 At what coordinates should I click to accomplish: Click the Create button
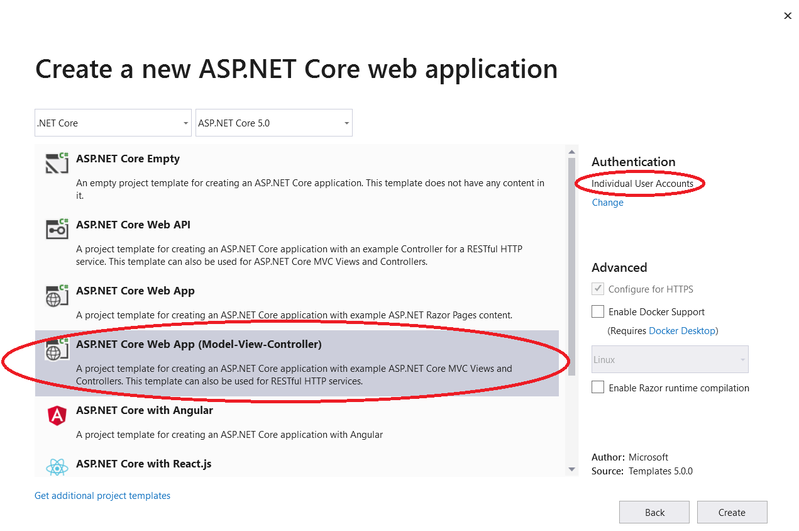(732, 512)
